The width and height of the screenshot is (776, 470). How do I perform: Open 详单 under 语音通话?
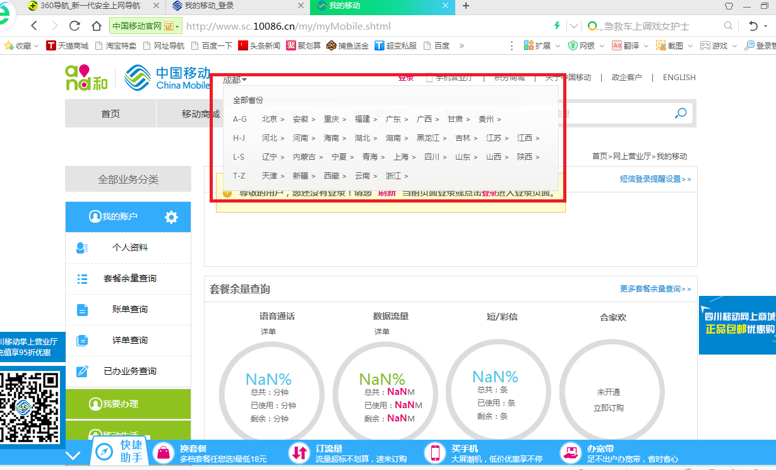click(x=268, y=332)
